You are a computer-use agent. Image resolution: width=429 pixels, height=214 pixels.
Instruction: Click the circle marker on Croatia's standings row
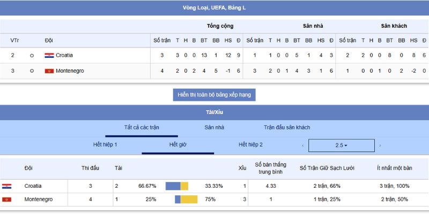tap(32, 55)
